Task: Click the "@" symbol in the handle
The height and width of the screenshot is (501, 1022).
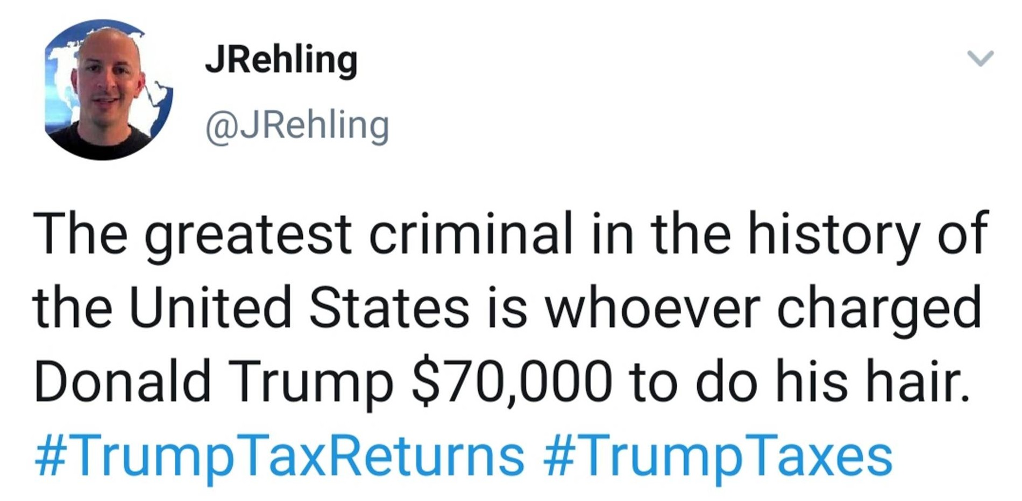Action: pos(219,126)
